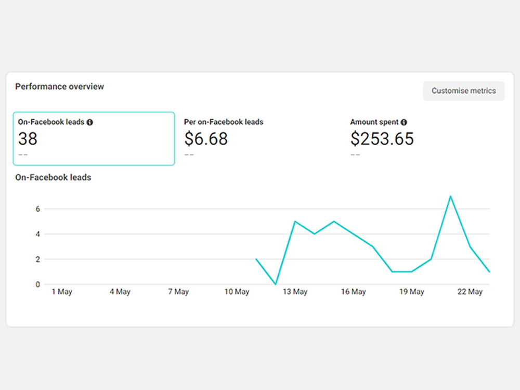Click the 19 May axis label

pos(411,292)
